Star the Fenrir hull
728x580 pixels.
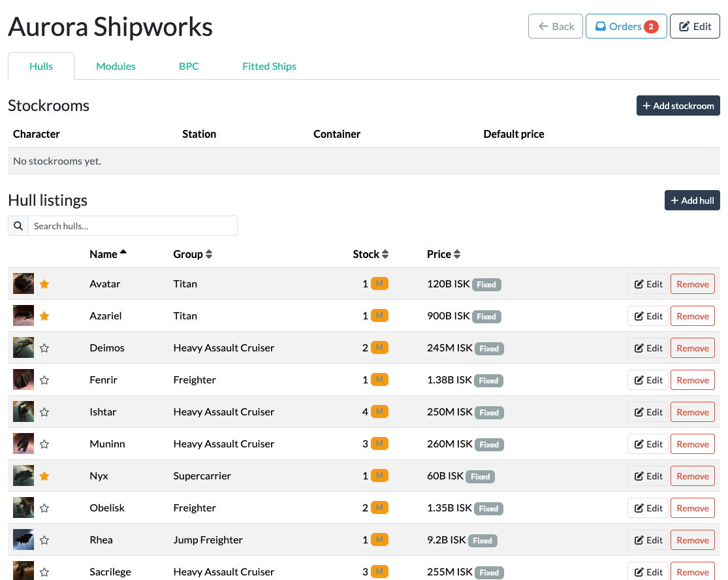pyautogui.click(x=44, y=380)
